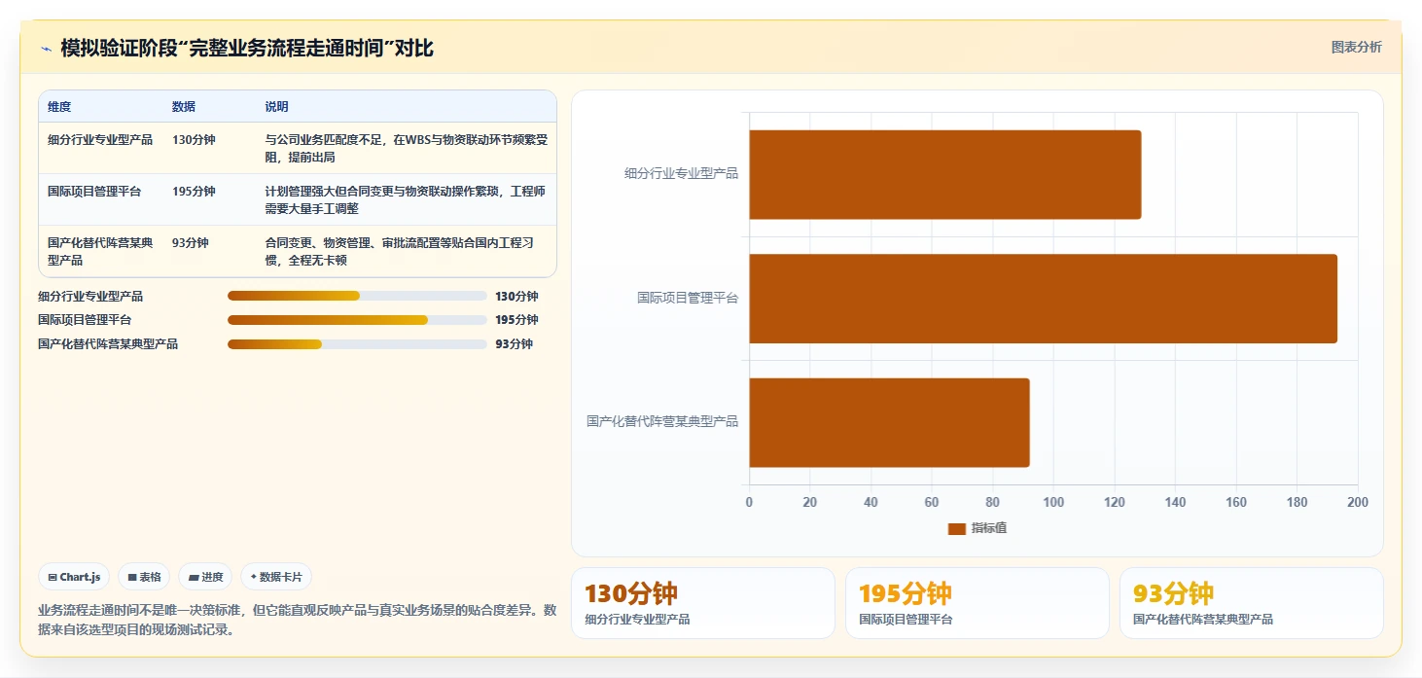Click the x-axis tick value 200
The height and width of the screenshot is (678, 1422).
tap(1358, 503)
